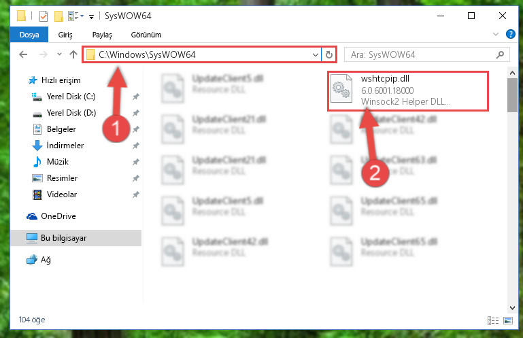Unpin İndirmeler using its pin icon
This screenshot has height=338, width=523.
pos(136,146)
